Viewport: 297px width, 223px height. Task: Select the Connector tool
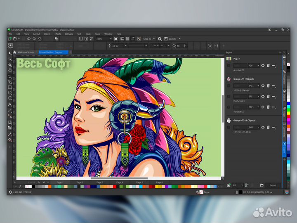click(x=10, y=116)
